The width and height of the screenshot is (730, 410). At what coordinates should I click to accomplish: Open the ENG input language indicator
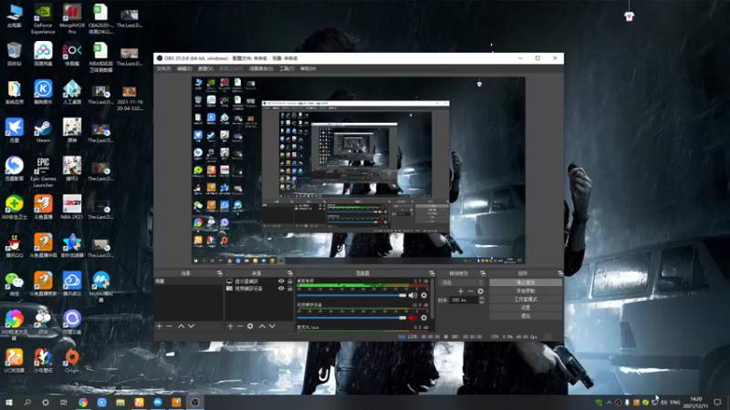tap(675, 403)
